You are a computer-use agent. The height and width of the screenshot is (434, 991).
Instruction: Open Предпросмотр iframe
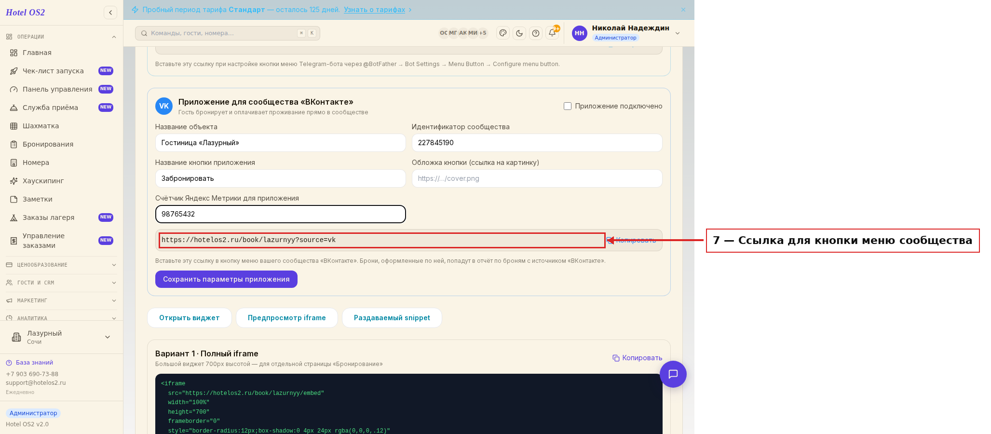pyautogui.click(x=287, y=318)
